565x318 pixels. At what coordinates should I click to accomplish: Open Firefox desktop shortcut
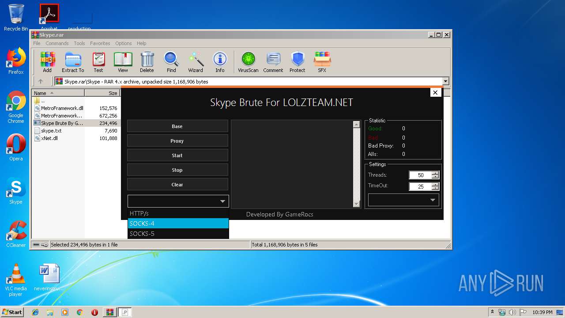point(16,61)
